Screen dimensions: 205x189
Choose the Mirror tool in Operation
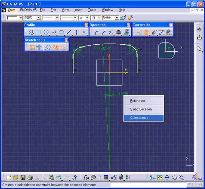coord(118,32)
